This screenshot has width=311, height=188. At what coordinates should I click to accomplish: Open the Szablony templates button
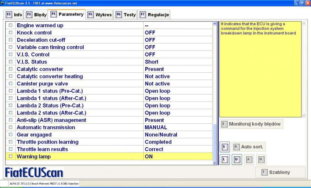(280, 172)
